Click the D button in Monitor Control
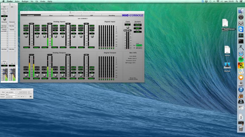Screen dimensions: 245x137 pos(23,97)
